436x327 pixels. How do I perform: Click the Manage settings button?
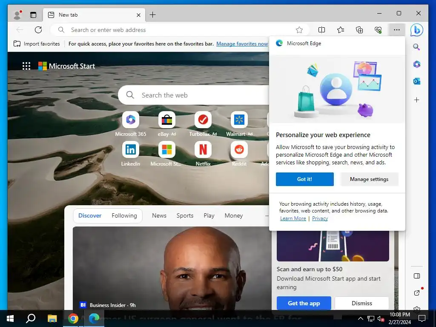tap(369, 179)
